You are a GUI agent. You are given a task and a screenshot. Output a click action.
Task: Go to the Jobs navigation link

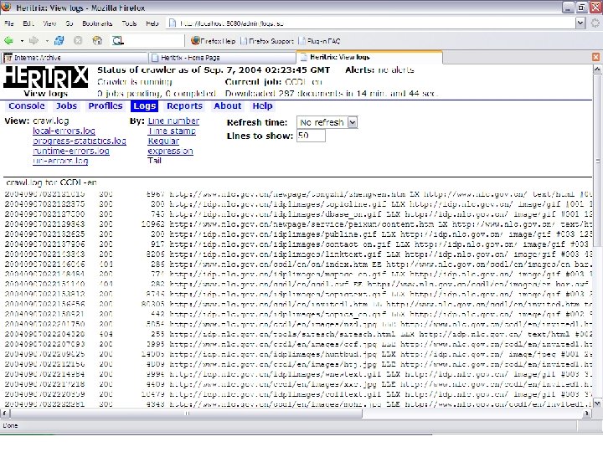[66, 106]
